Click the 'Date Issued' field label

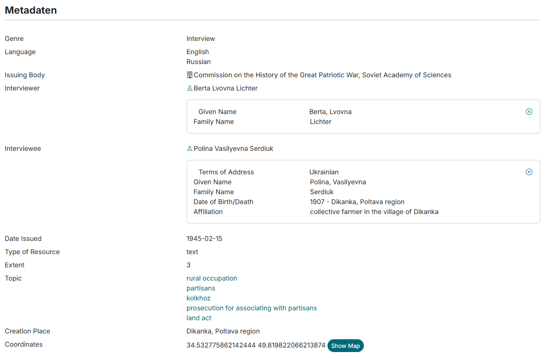point(23,238)
